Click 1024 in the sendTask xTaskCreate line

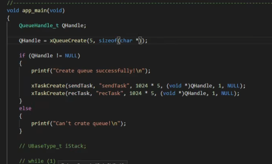(141, 86)
